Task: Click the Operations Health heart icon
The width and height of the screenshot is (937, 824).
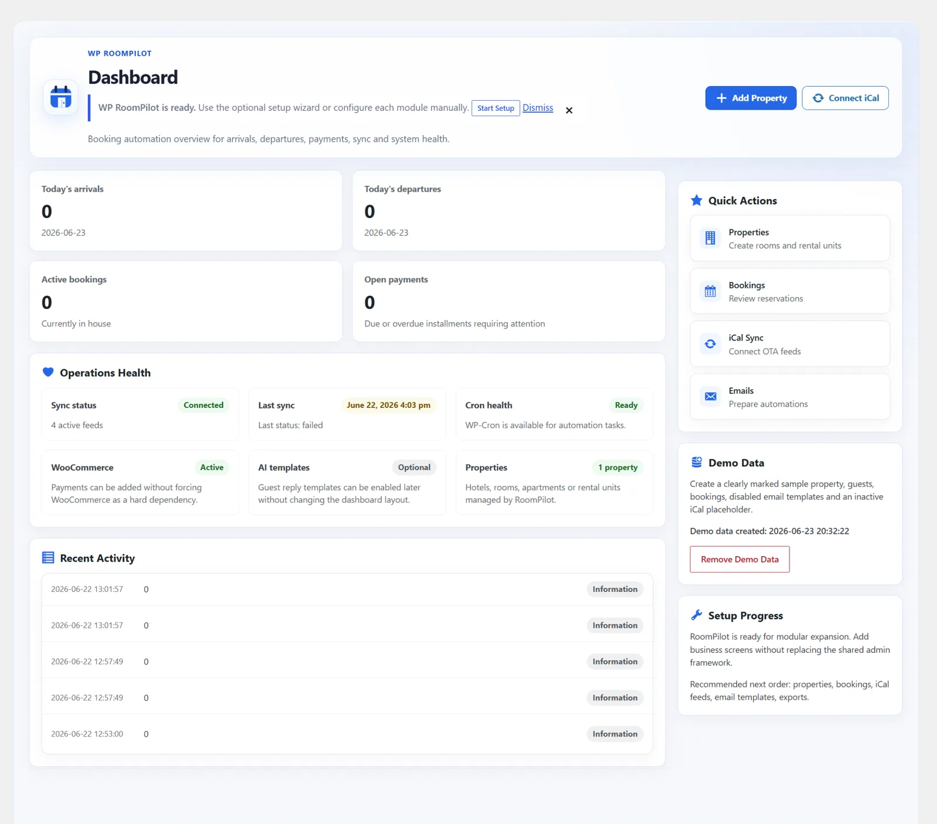Action: [x=48, y=372]
